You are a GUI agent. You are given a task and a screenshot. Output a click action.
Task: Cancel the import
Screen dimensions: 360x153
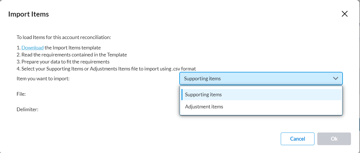pos(298,139)
